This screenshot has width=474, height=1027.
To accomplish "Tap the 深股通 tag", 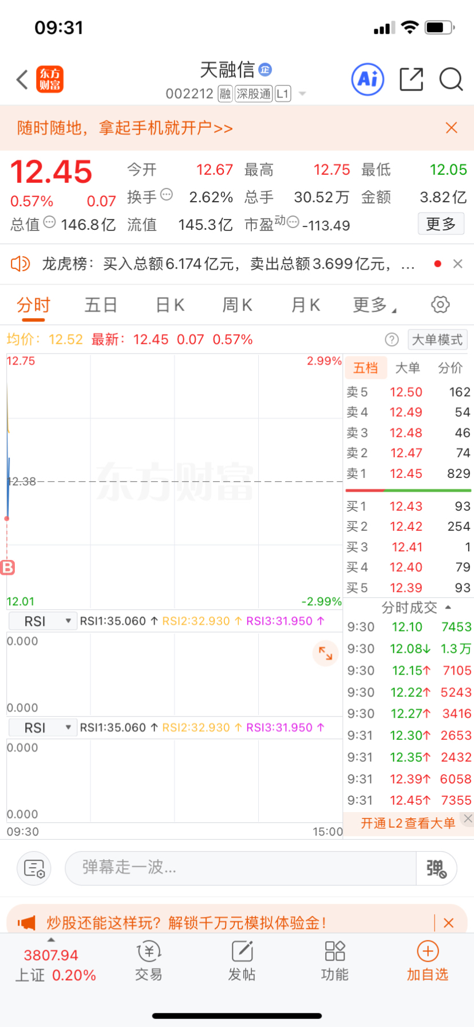I will tap(254, 93).
